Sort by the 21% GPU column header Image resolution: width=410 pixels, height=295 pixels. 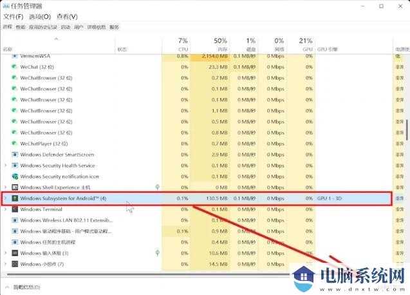(301, 44)
